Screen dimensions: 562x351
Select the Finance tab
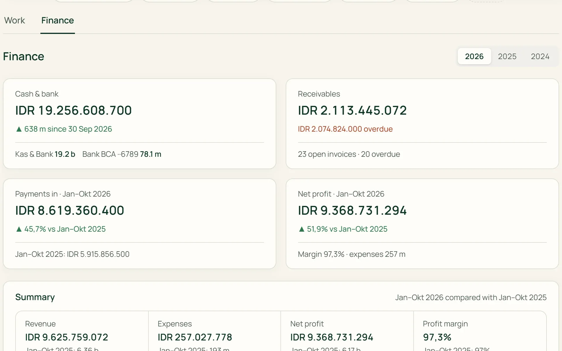pyautogui.click(x=57, y=20)
